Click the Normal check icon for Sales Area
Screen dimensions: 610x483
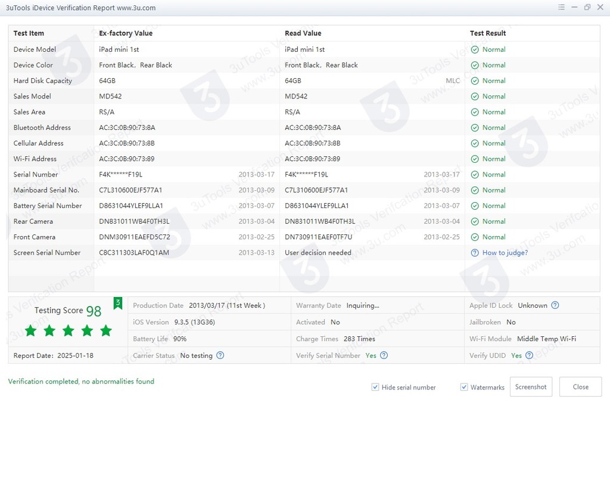click(475, 112)
